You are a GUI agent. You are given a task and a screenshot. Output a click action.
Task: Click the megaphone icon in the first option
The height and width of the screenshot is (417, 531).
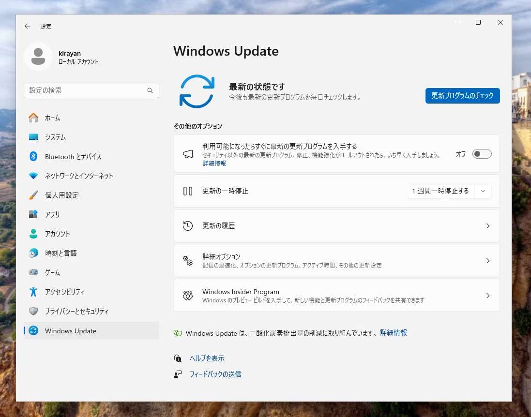pyautogui.click(x=188, y=154)
